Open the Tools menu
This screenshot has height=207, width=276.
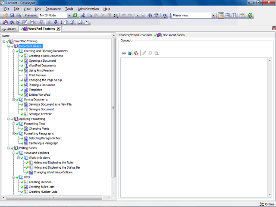tap(69, 9)
